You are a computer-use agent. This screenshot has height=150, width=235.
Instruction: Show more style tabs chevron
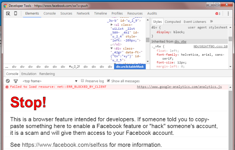(x=211, y=21)
